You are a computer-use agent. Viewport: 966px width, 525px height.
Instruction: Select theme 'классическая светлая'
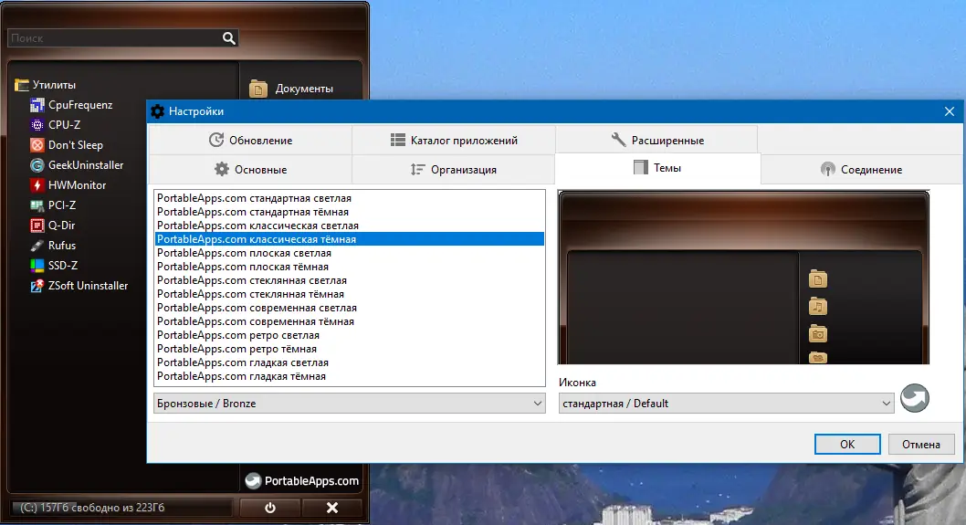pyautogui.click(x=350, y=226)
